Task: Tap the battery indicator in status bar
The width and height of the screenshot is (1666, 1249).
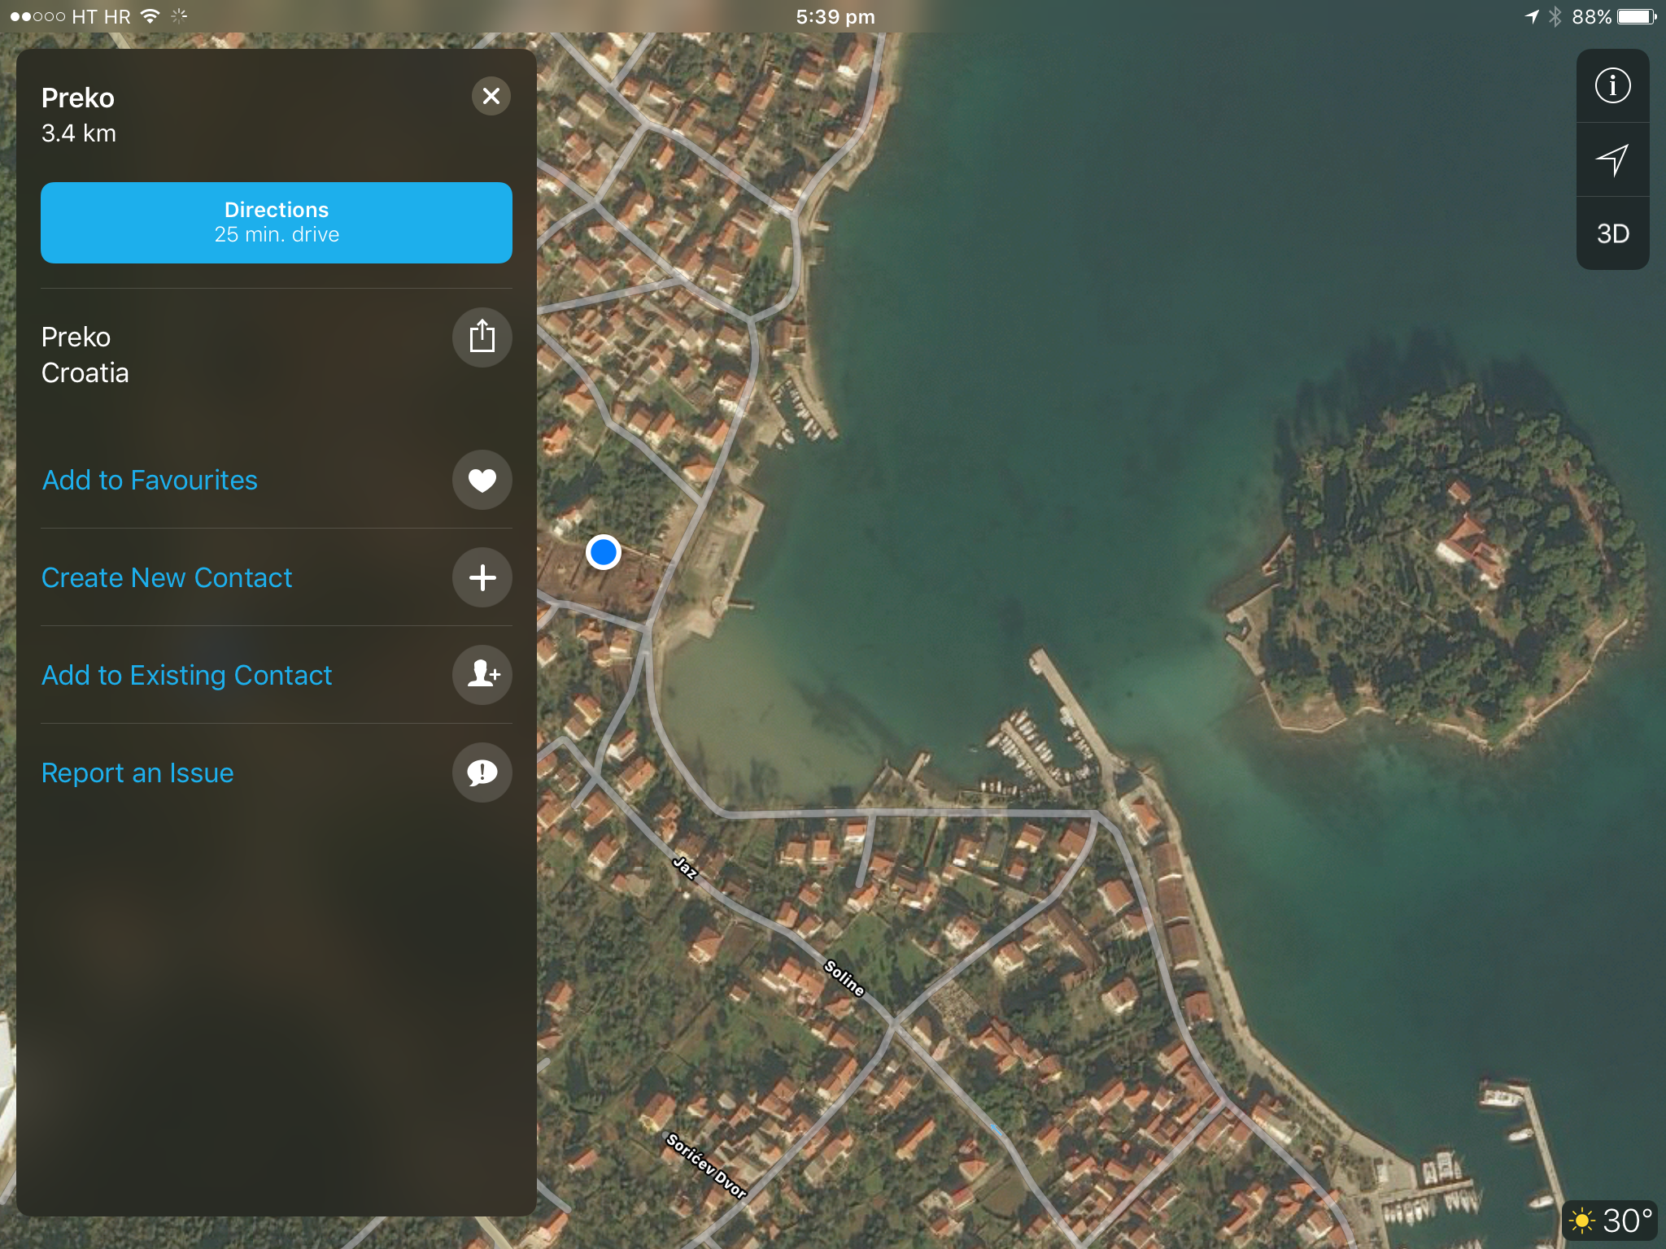Action: (x=1637, y=17)
